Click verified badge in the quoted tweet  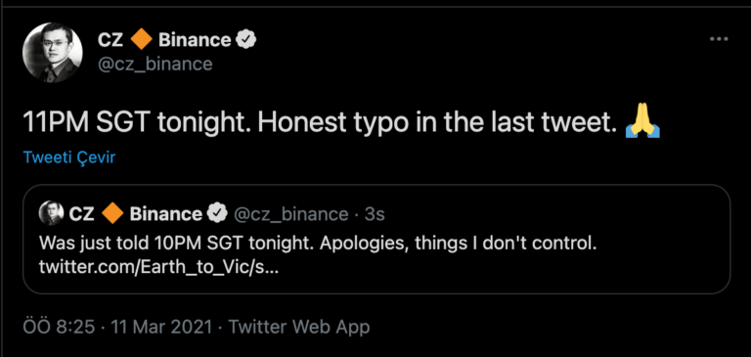pyautogui.click(x=218, y=214)
